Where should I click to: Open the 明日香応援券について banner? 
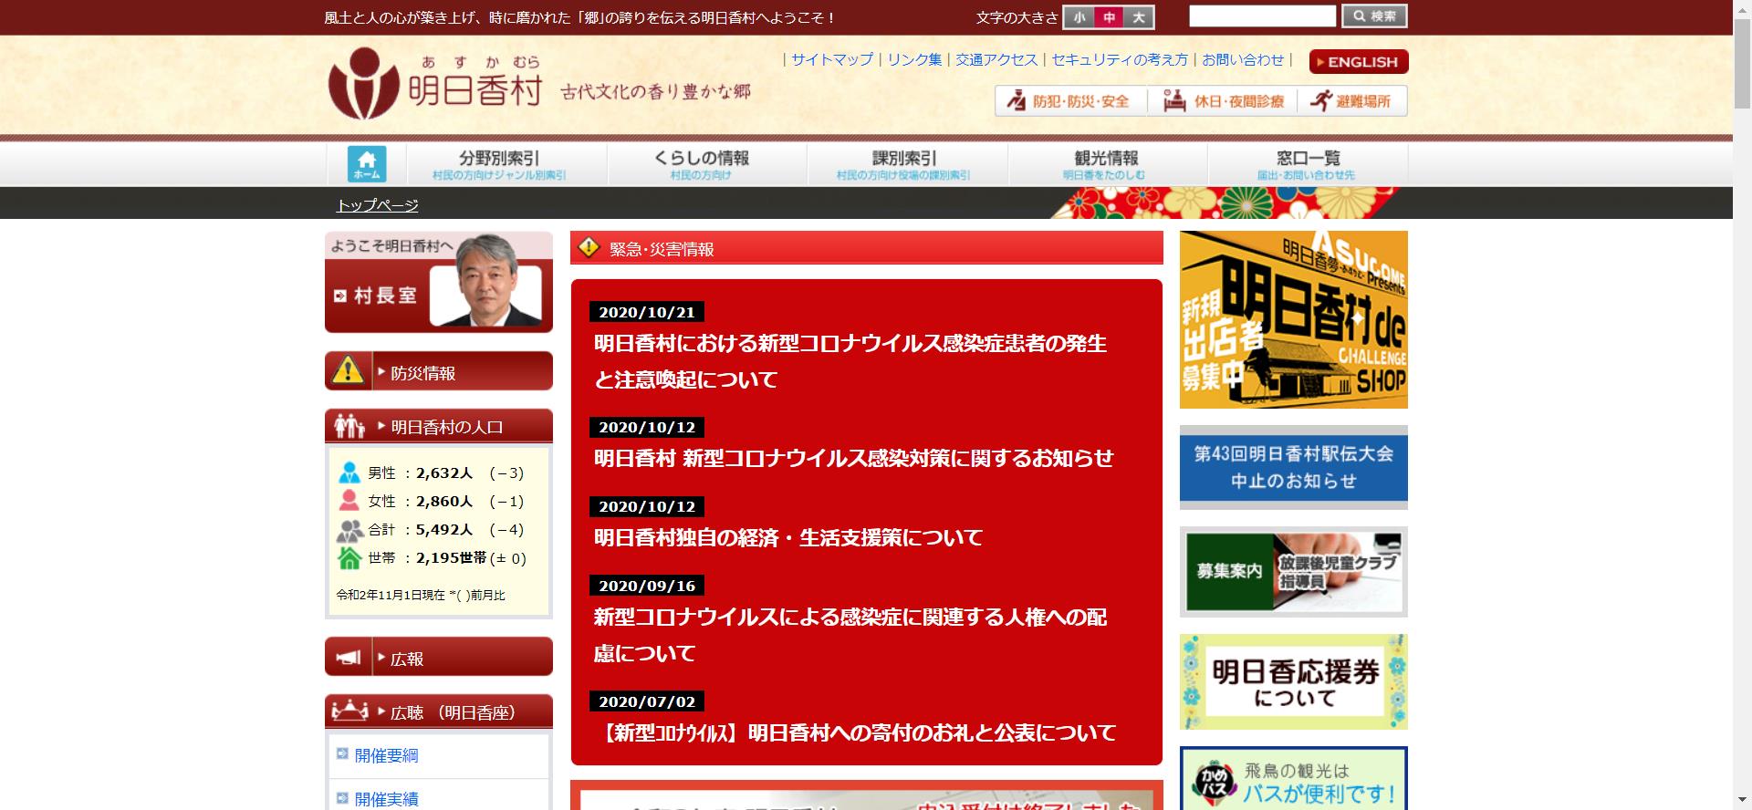1293,682
